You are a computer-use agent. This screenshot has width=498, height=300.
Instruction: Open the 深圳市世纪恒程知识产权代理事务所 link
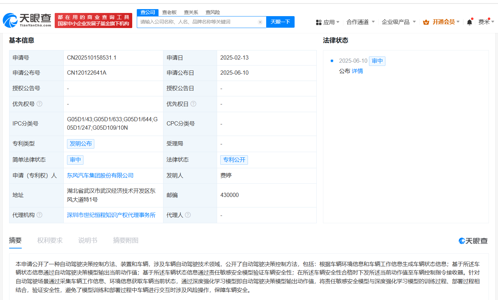pyautogui.click(x=111, y=215)
